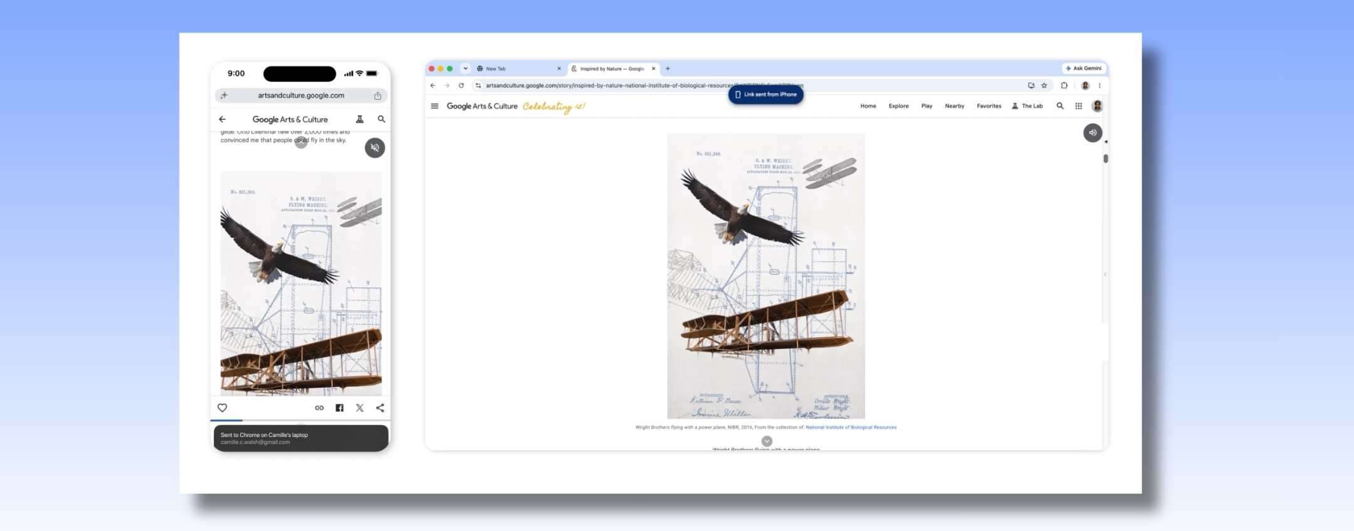Open the Google account avatar on the site
This screenshot has height=531, width=1354.
pyautogui.click(x=1097, y=106)
